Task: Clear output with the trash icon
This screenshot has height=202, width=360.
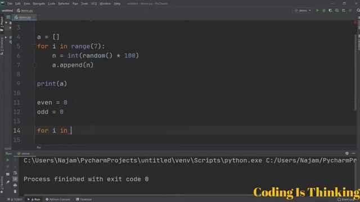Action: [15, 191]
